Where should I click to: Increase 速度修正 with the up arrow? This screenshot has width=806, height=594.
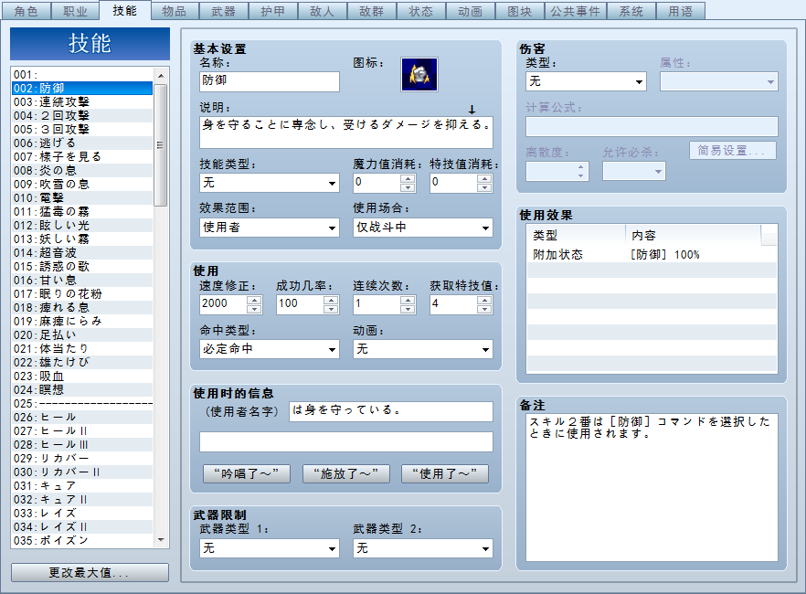(254, 300)
